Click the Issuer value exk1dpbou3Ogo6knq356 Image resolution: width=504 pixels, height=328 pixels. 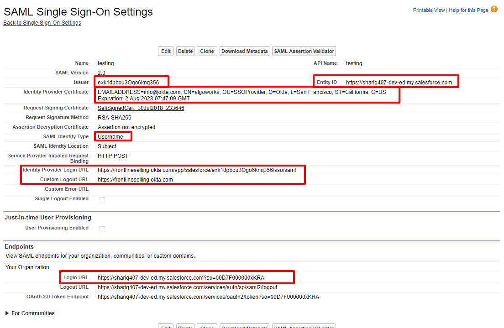(x=128, y=83)
